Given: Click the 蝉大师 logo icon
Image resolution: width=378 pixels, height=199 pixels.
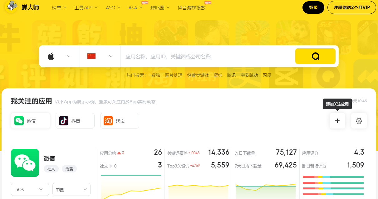Looking at the screenshot, I should click(x=11, y=7).
